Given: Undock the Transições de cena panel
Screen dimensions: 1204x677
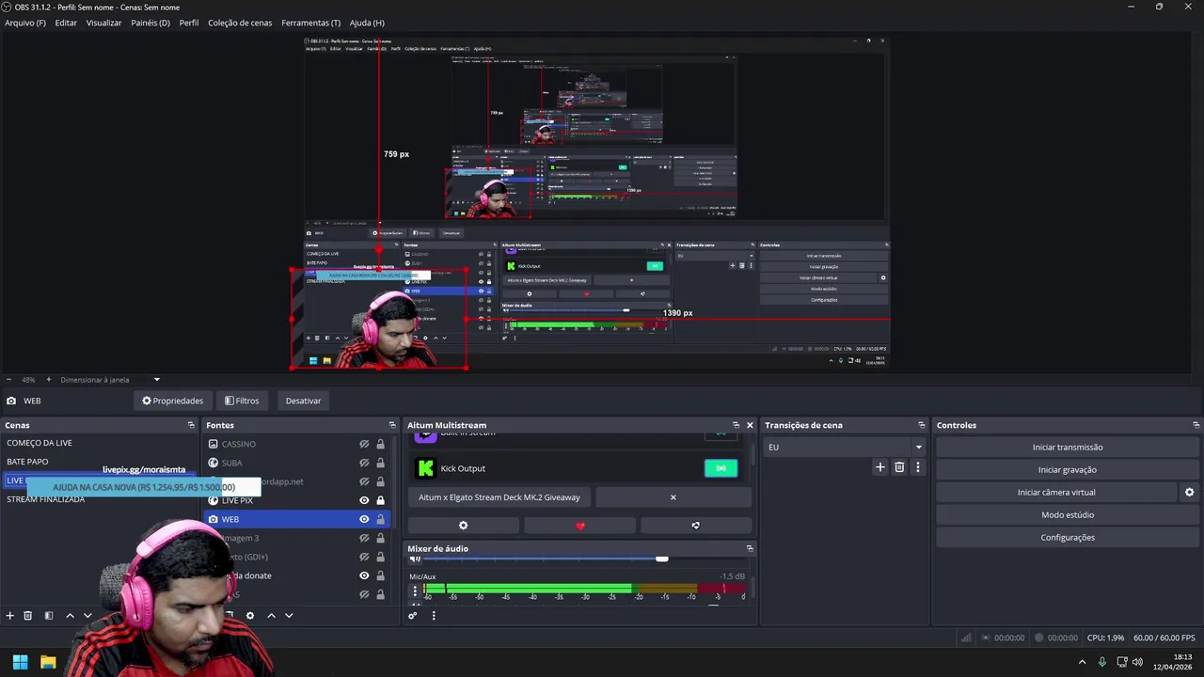Looking at the screenshot, I should [x=923, y=425].
